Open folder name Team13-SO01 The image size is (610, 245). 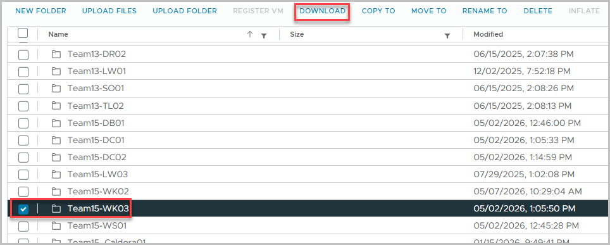coord(96,89)
